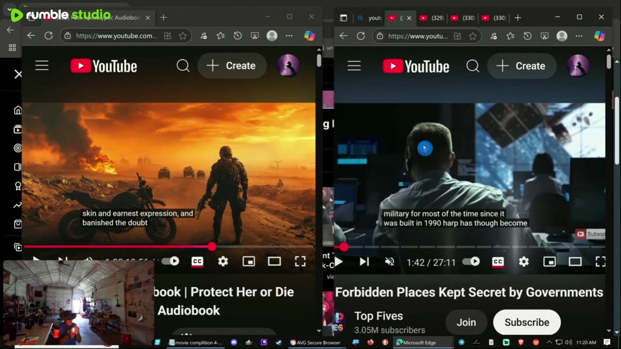Image resolution: width=621 pixels, height=349 pixels.
Task: Take a screenshot in the left Edge window
Action: coord(255,36)
